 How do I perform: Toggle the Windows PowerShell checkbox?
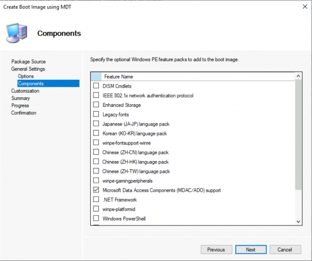(x=96, y=218)
